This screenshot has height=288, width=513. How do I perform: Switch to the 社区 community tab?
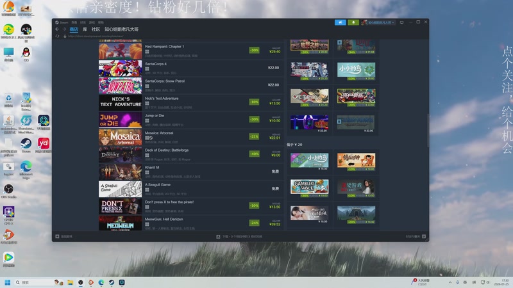pos(96,29)
